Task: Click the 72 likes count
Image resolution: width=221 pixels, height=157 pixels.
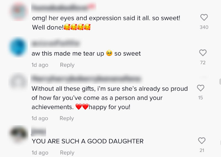Action: point(203,63)
